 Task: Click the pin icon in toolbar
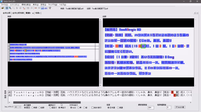tap(50, 8)
